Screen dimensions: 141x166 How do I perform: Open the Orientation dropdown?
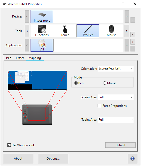point(116,68)
